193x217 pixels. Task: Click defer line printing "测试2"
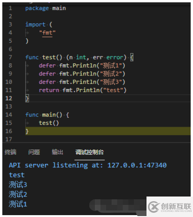82,74
